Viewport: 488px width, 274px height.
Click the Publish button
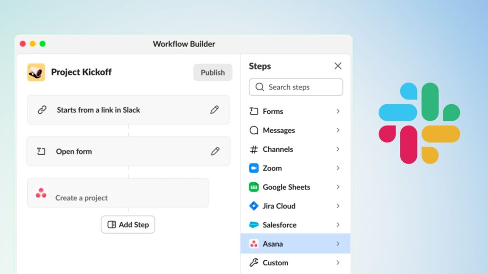213,72
